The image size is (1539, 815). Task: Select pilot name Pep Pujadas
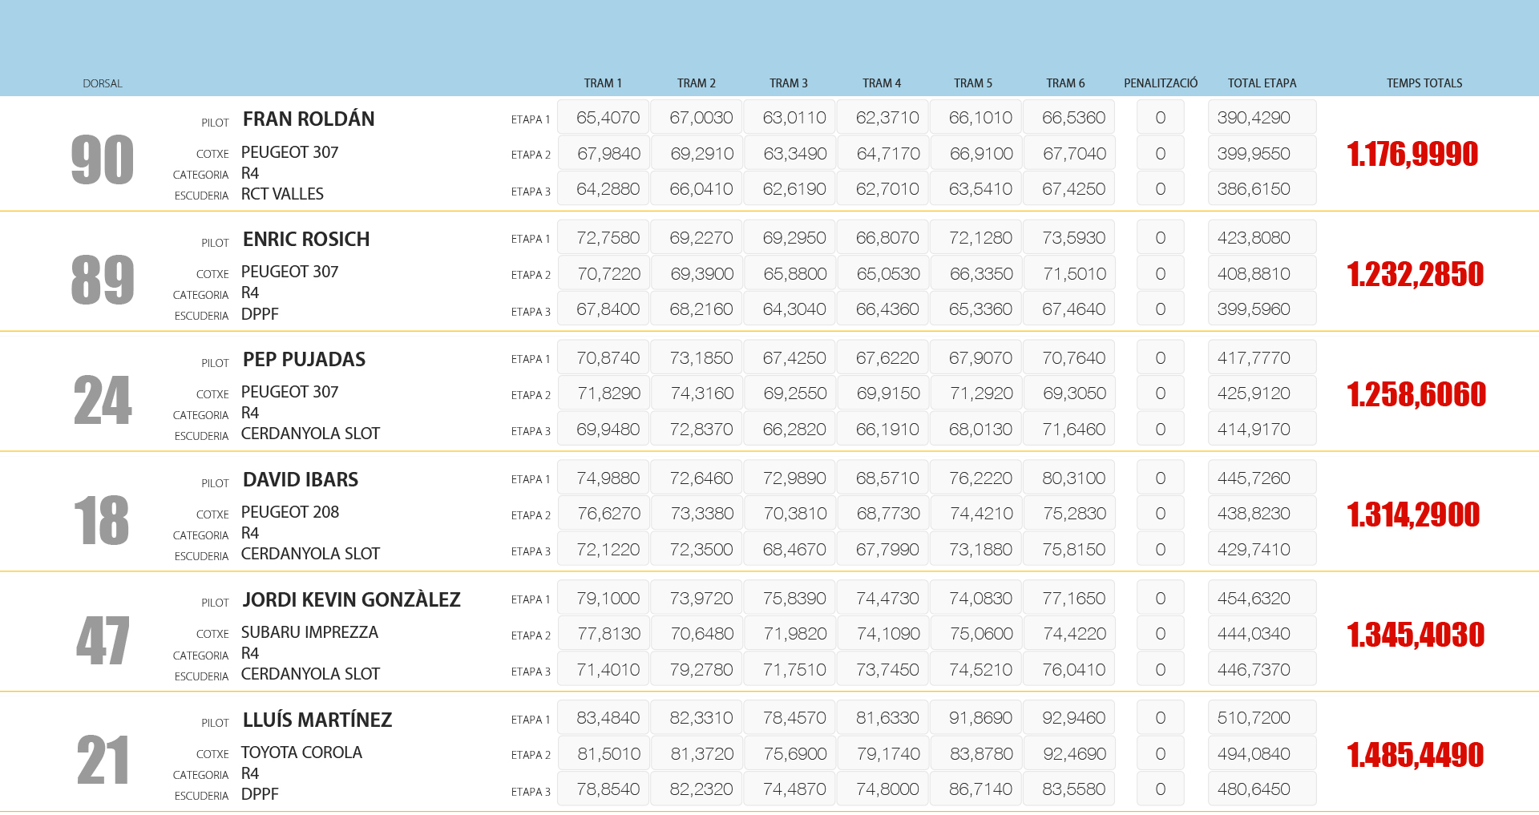tap(304, 360)
